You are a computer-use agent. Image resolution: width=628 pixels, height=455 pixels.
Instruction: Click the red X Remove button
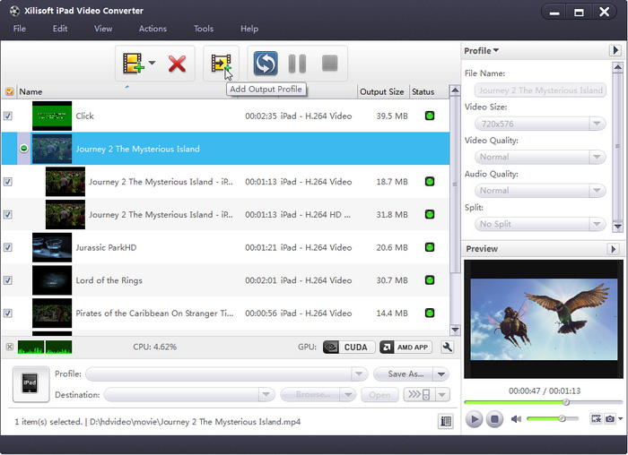pos(177,64)
